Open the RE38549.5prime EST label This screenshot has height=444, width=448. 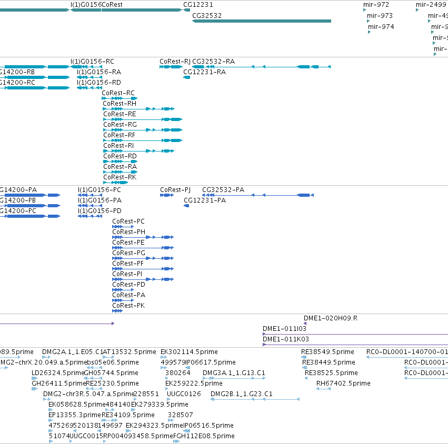[x=327, y=352]
